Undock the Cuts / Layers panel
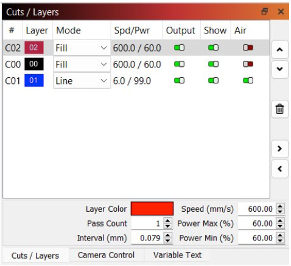 [x=264, y=12]
